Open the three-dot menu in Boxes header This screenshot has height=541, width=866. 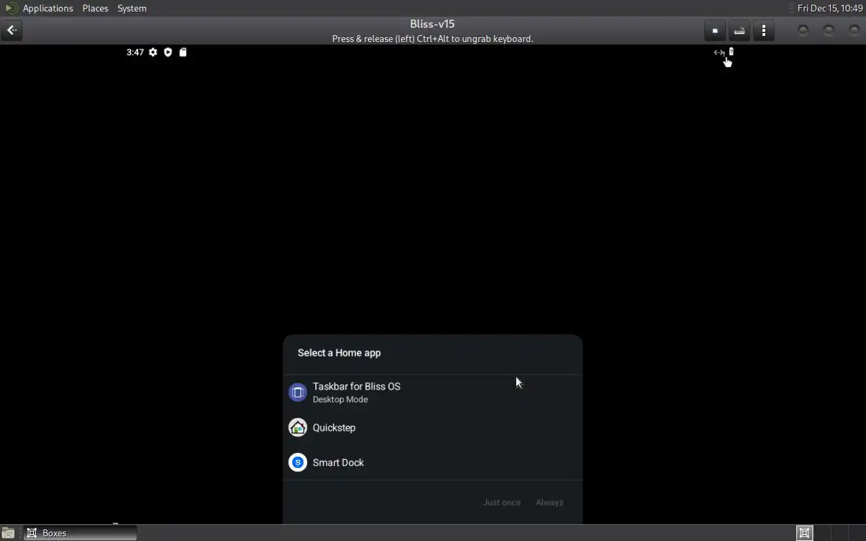764,30
